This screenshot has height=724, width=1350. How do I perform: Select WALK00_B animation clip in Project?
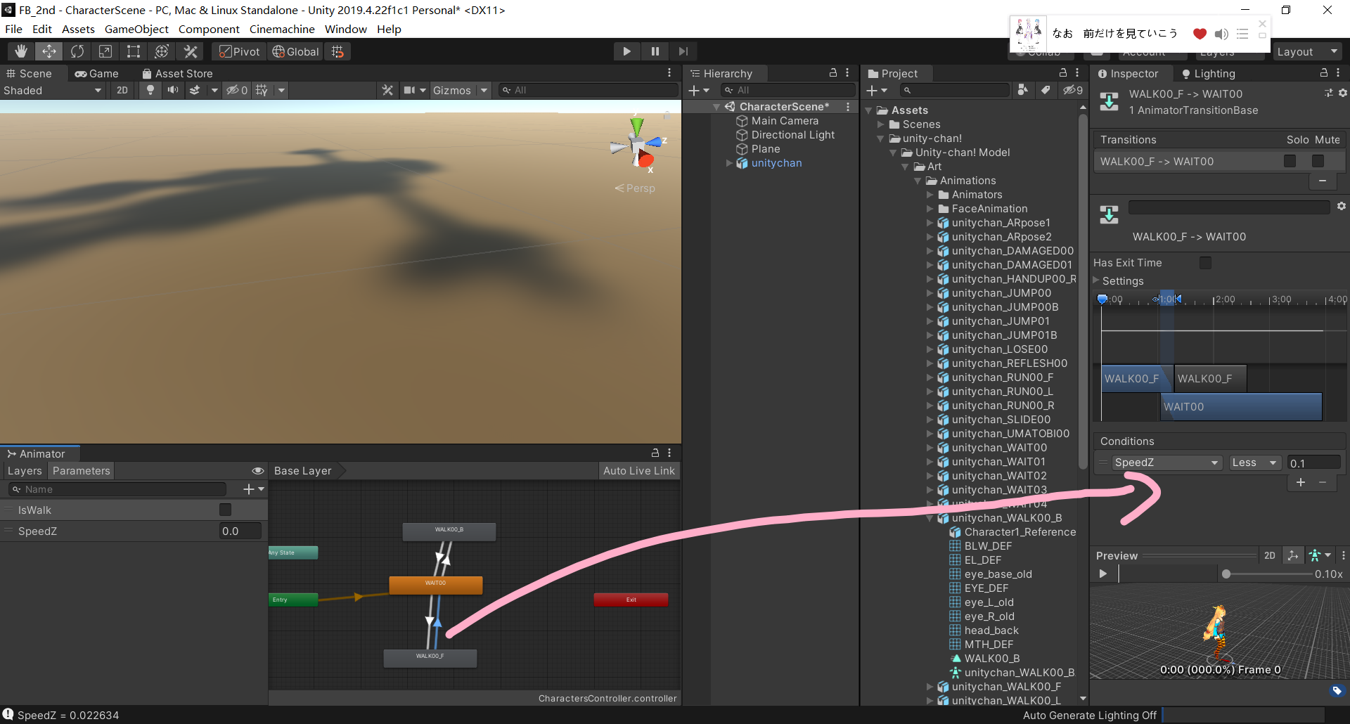pos(991,659)
